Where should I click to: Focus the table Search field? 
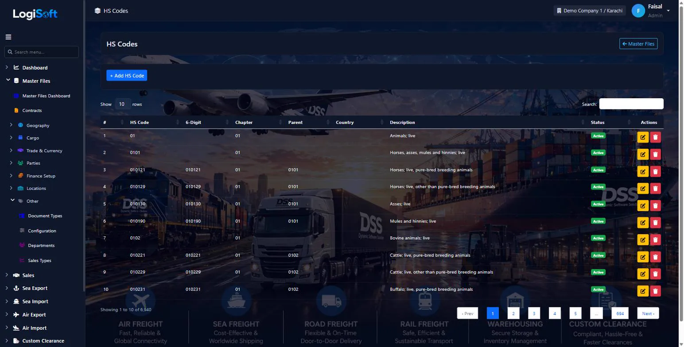(x=631, y=104)
